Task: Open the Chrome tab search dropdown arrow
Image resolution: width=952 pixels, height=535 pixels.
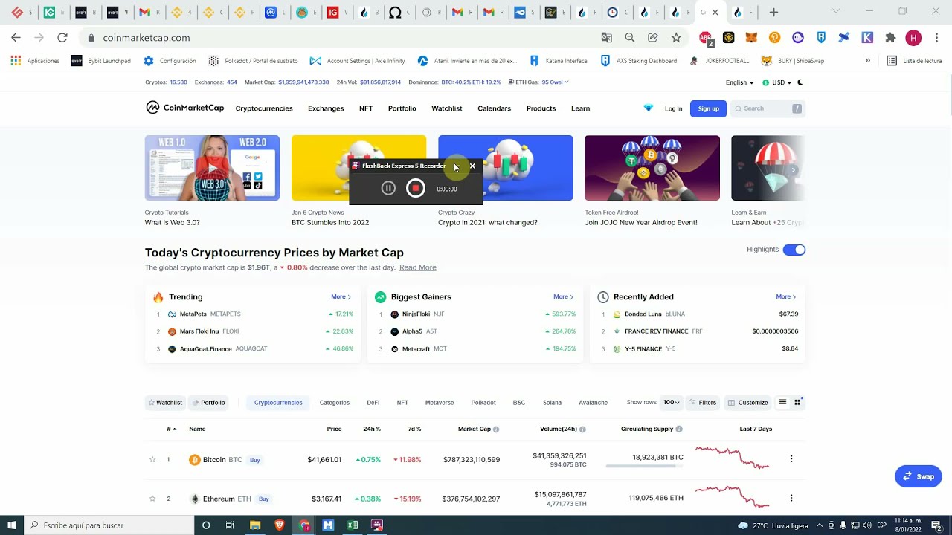Action: click(x=836, y=12)
